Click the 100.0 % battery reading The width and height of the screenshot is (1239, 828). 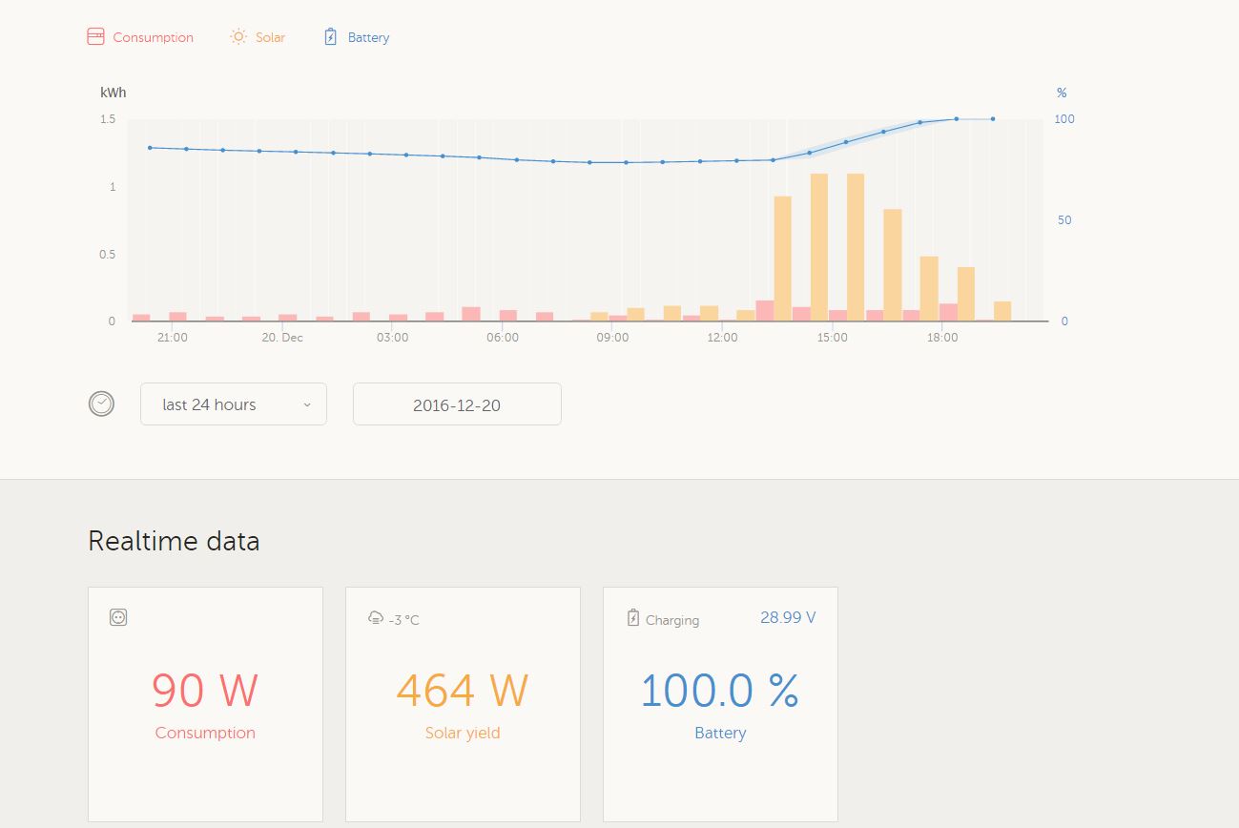point(720,690)
